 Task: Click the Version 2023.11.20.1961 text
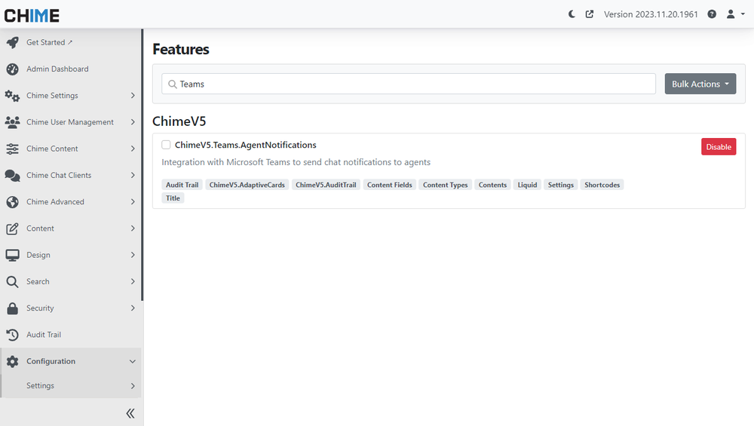click(651, 14)
